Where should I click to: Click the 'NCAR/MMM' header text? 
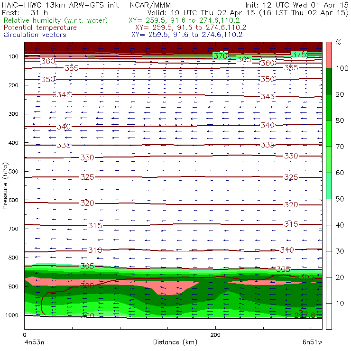point(150,5)
